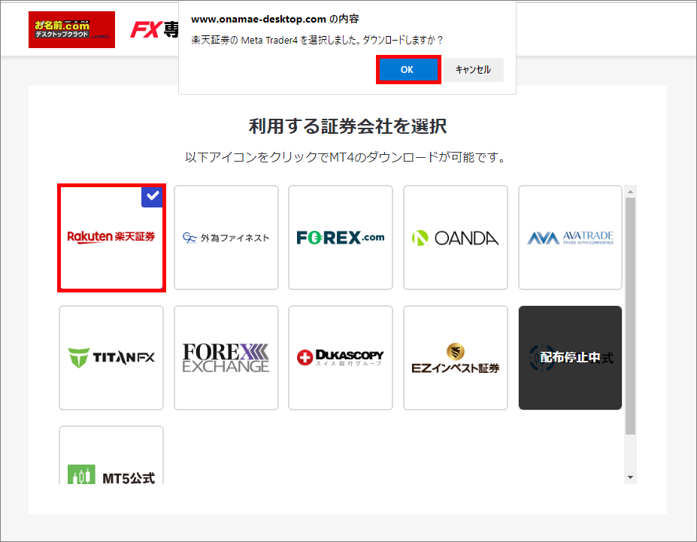Image resolution: width=697 pixels, height=542 pixels.
Task: Open the お名前.com デスクトップクラウド logo
Action: pyautogui.click(x=71, y=30)
